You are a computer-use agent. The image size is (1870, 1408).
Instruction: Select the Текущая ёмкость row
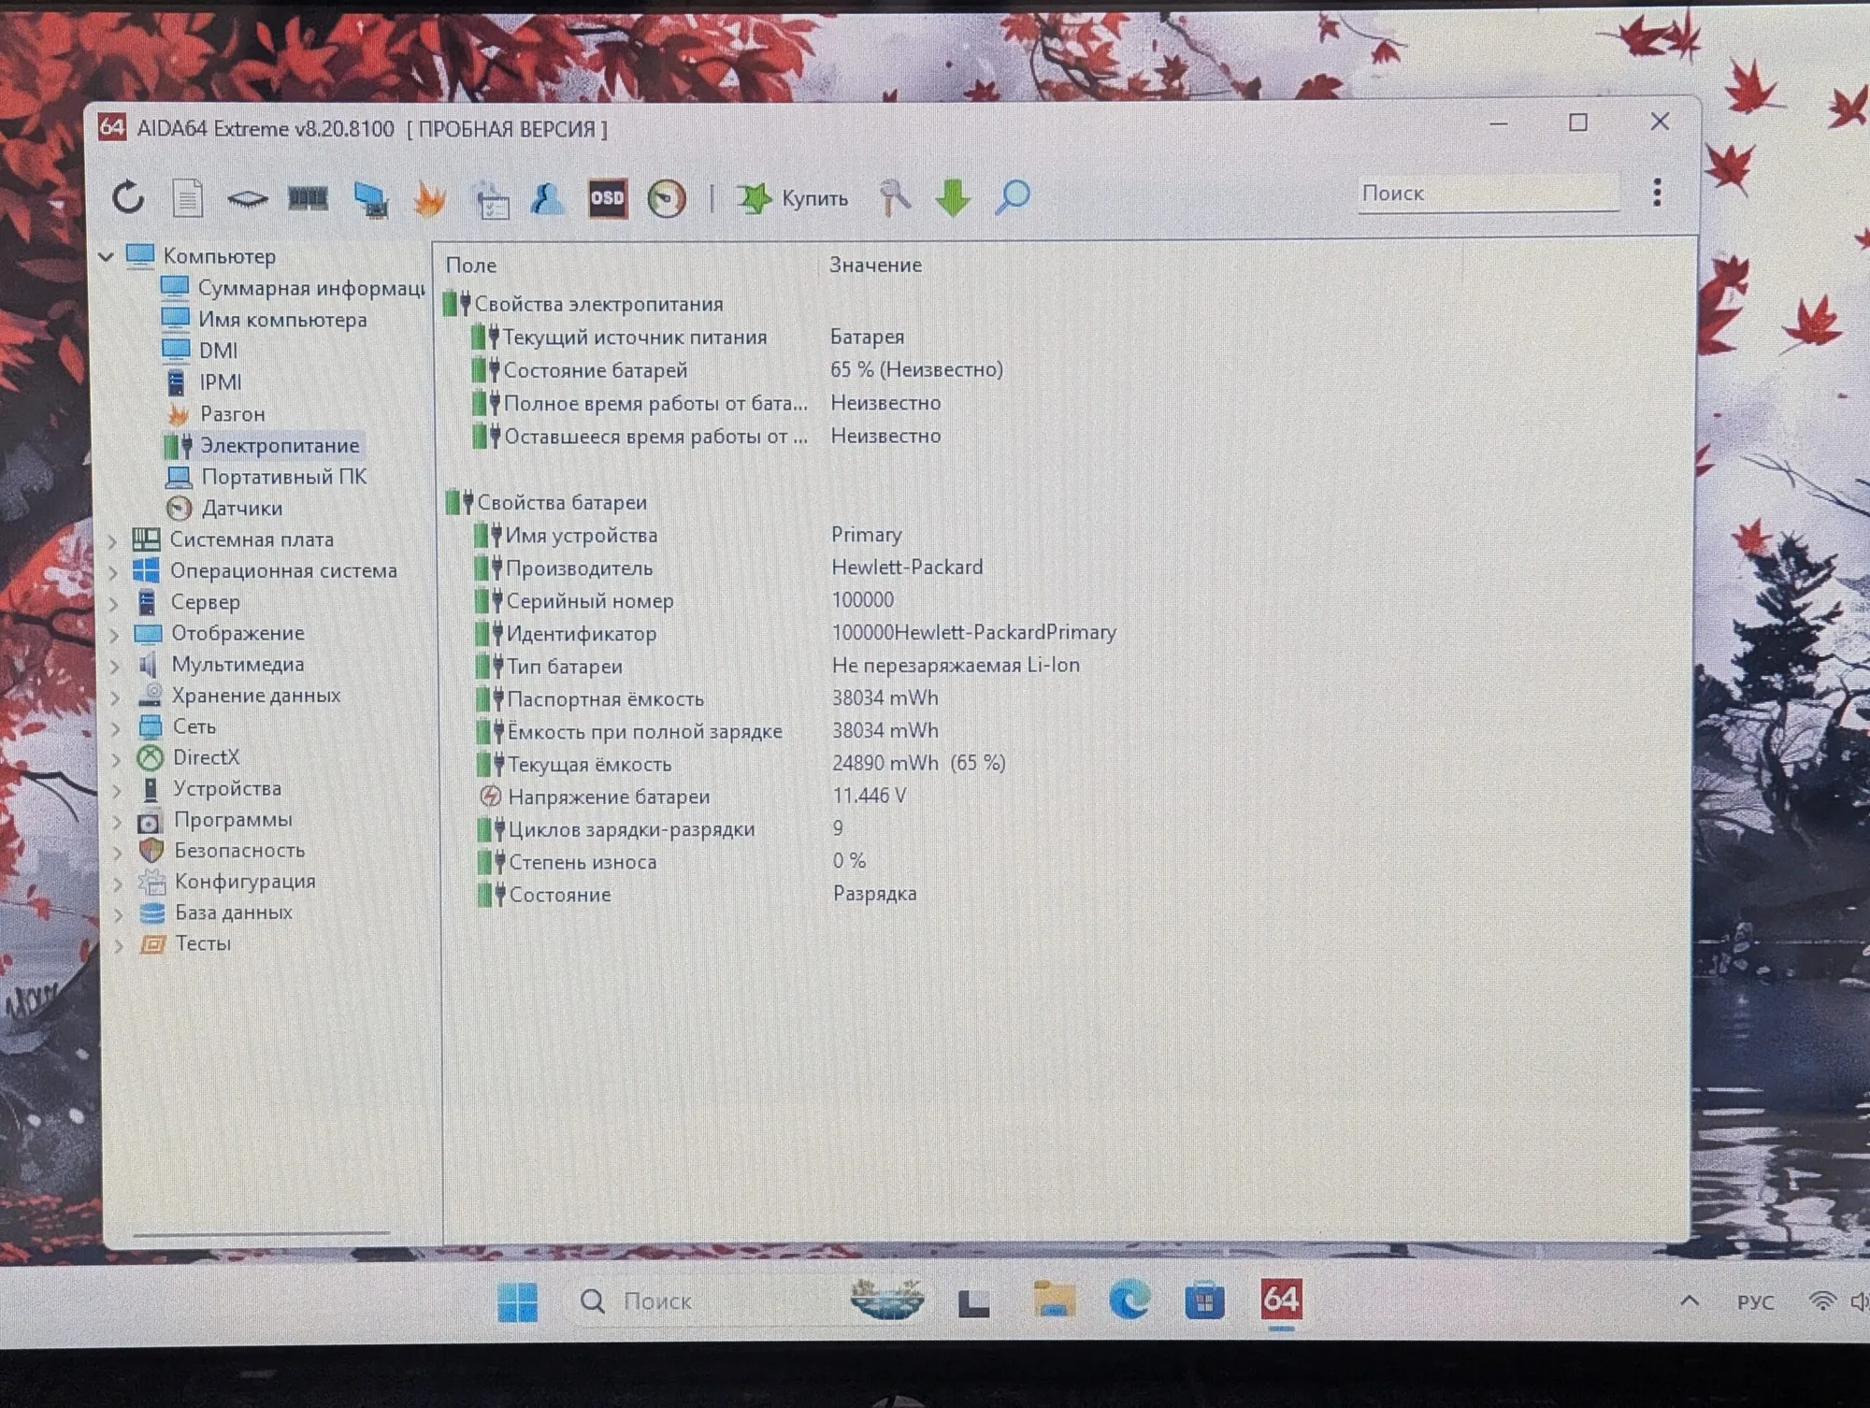pos(741,764)
